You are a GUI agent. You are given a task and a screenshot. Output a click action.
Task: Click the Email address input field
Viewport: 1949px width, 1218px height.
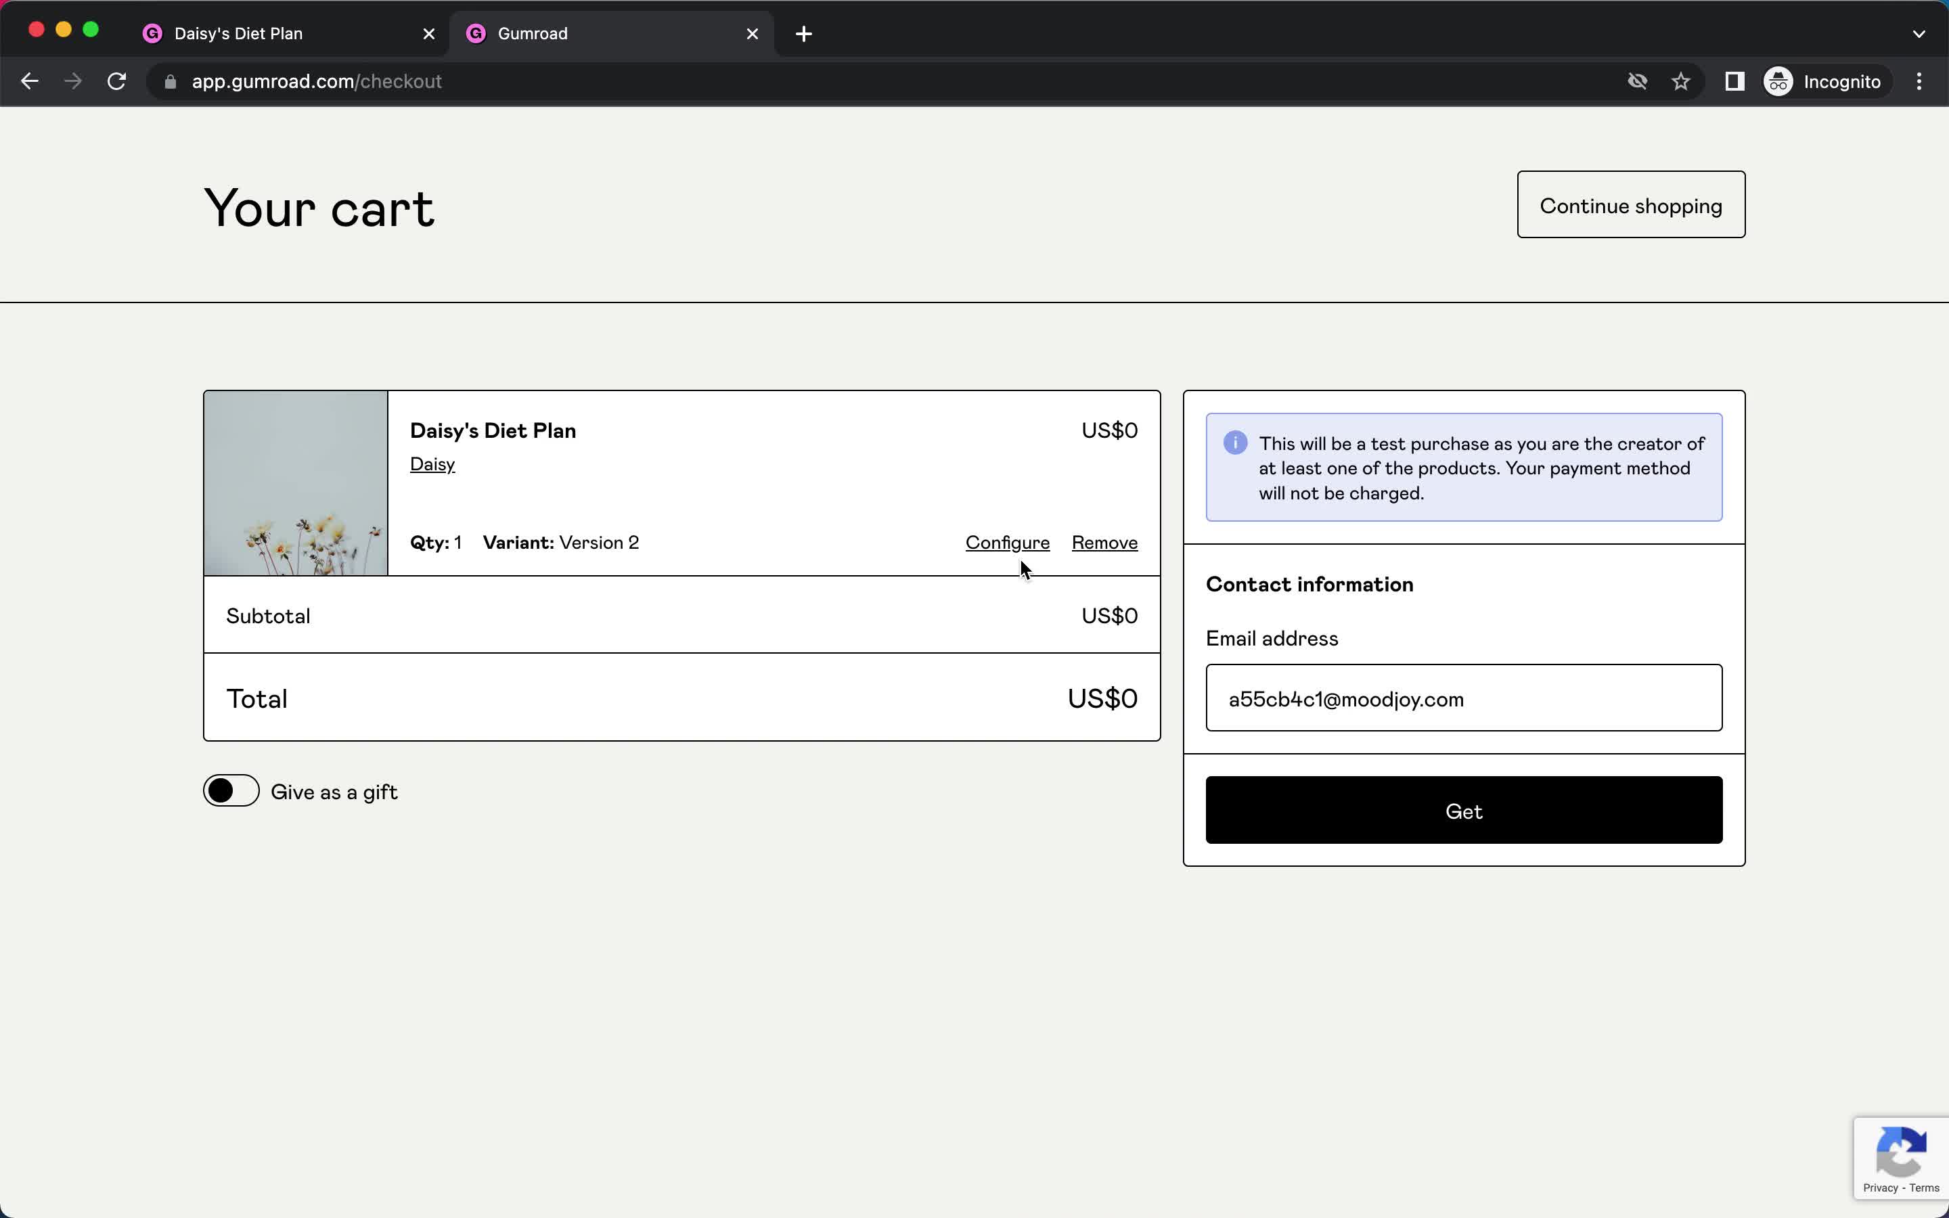[1463, 698]
